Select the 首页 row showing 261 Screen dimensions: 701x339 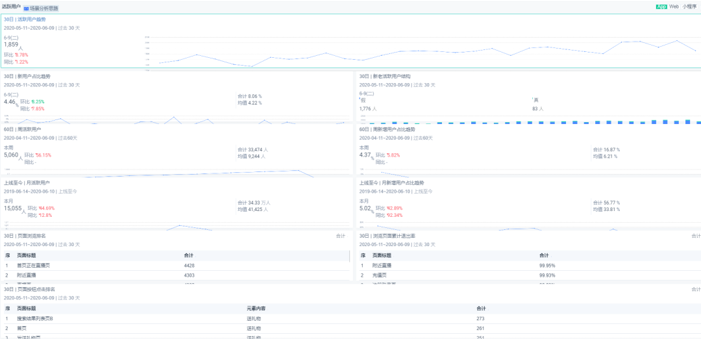point(352,329)
